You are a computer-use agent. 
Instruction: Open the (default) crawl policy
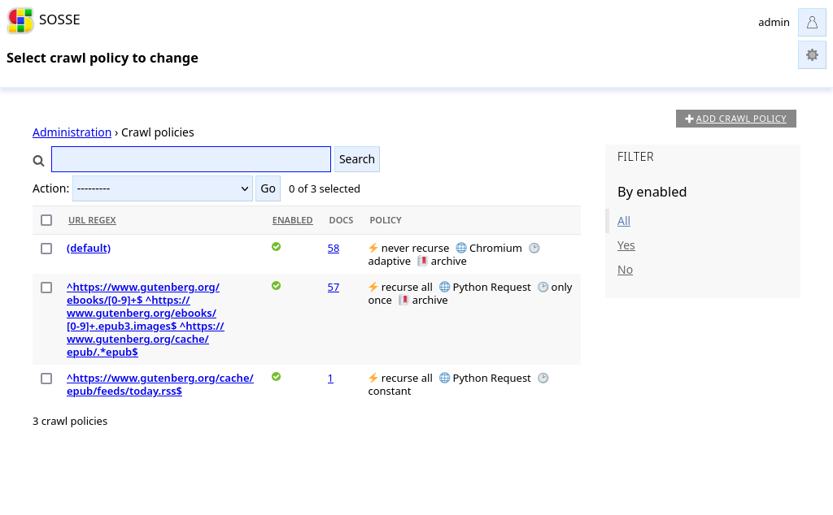tap(89, 248)
